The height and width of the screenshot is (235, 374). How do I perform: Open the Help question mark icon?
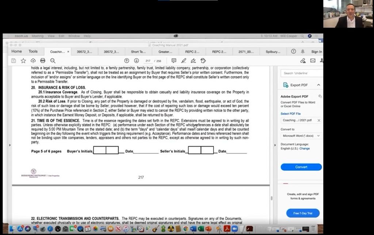click(293, 51)
